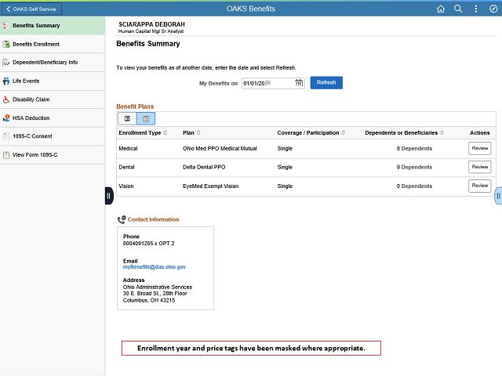
Task: Select Benefits Summary menu item
Action: pyautogui.click(x=53, y=26)
